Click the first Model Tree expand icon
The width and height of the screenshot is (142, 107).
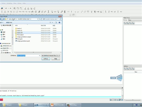click(x=125, y=23)
